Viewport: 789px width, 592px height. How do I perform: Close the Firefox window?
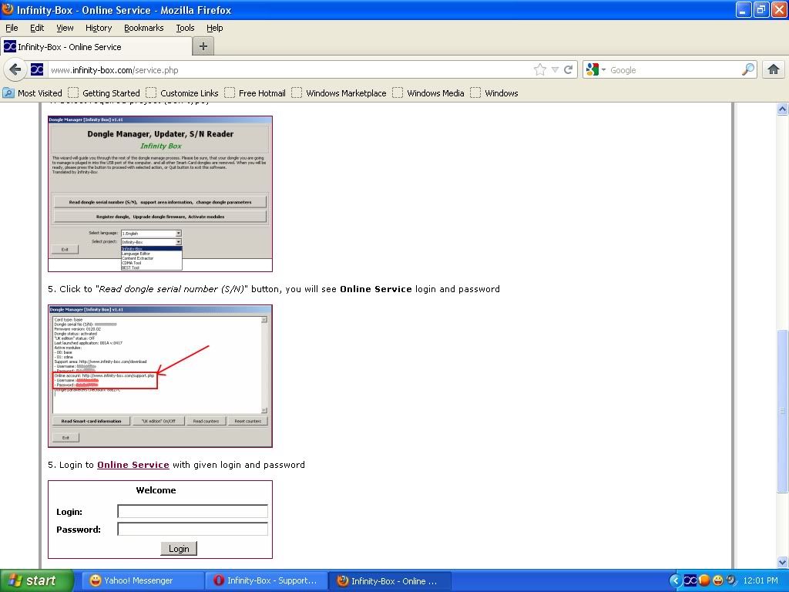778,9
